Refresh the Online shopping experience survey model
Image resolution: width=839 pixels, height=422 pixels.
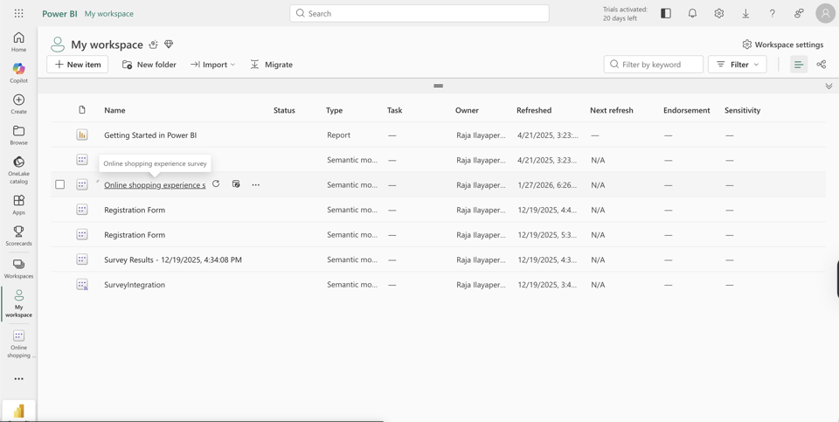pyautogui.click(x=216, y=184)
